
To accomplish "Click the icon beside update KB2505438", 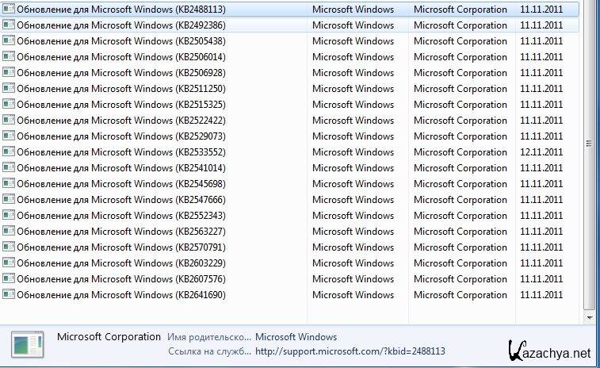I will tap(9, 41).
